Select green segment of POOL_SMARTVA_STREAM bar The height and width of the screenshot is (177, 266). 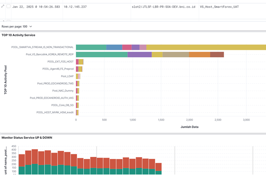(91, 47)
